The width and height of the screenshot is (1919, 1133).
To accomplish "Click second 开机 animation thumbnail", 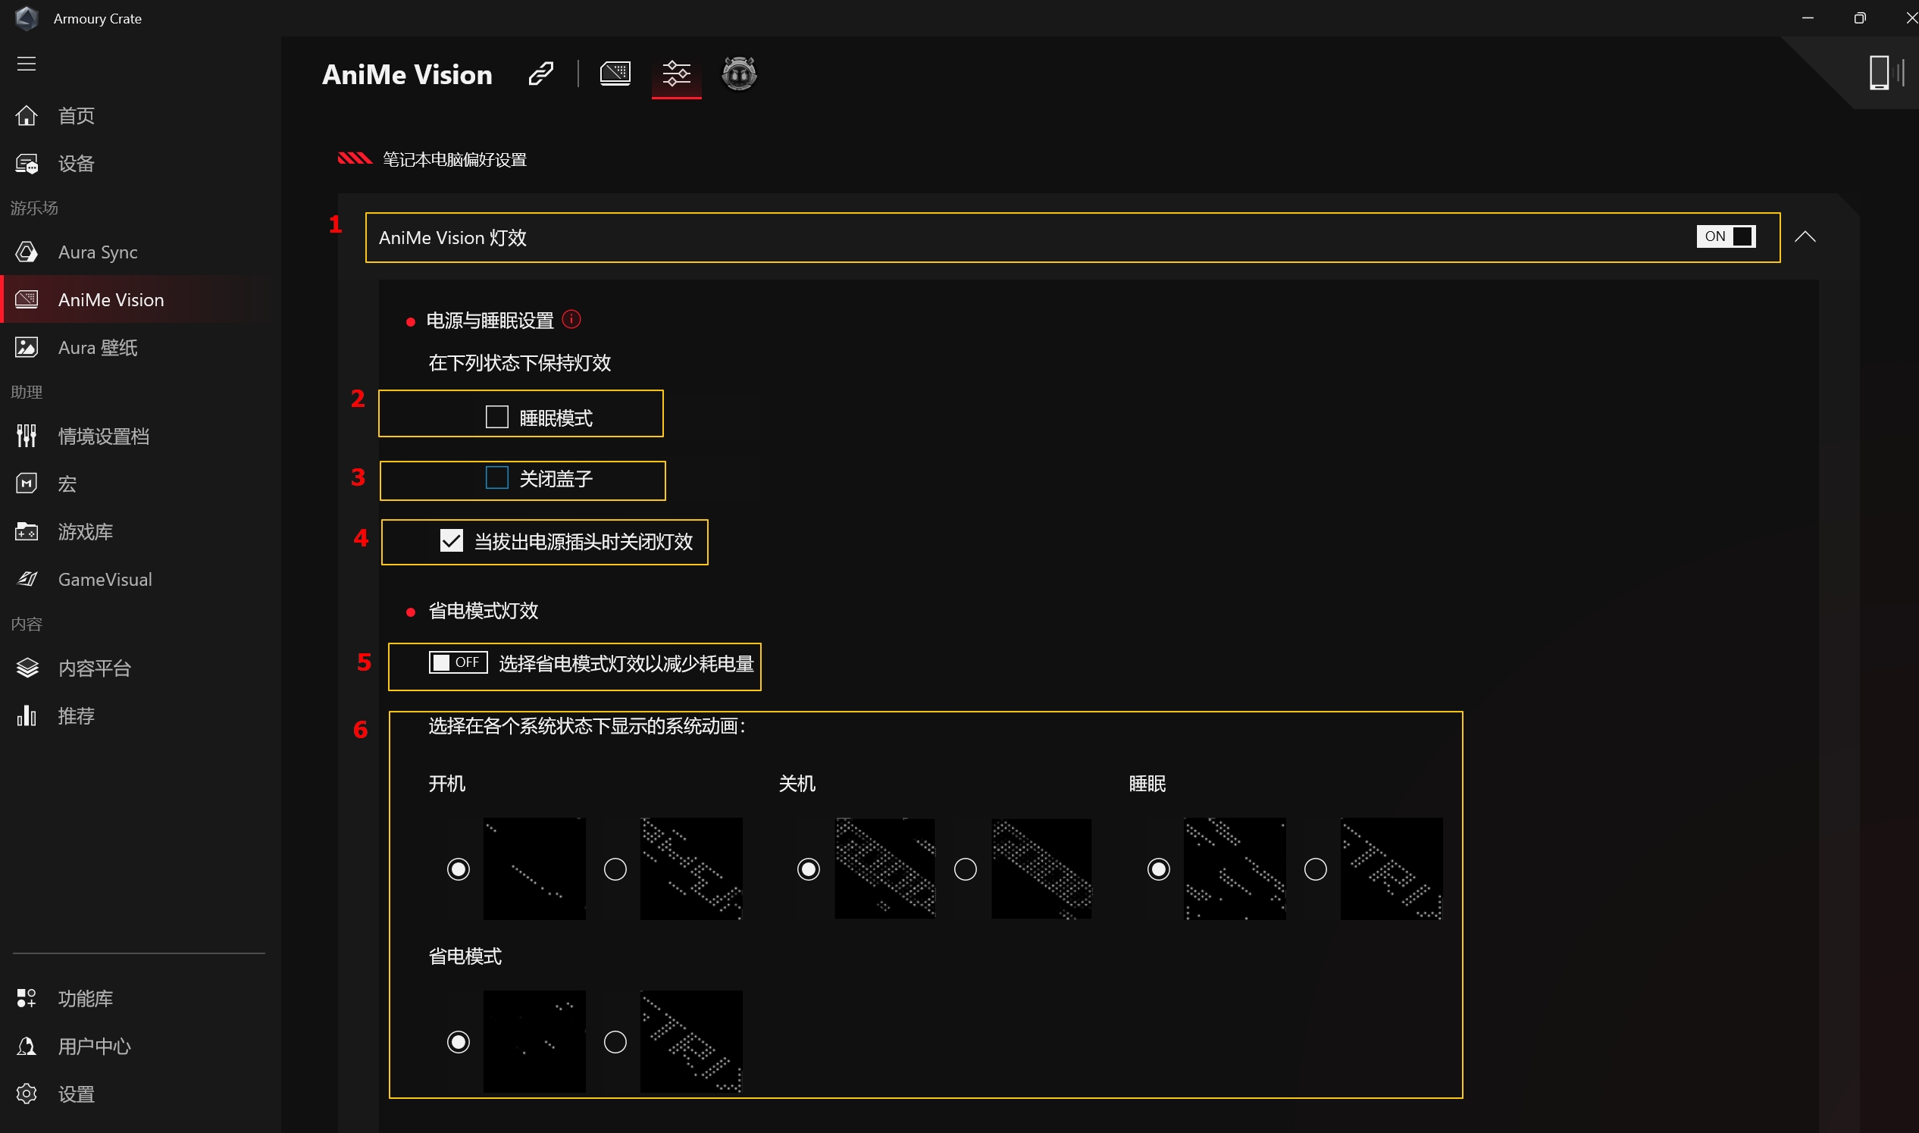I will pos(691,869).
